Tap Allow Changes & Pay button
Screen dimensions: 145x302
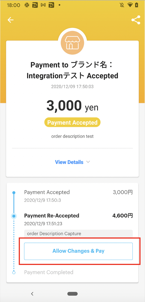pyautogui.click(x=78, y=251)
